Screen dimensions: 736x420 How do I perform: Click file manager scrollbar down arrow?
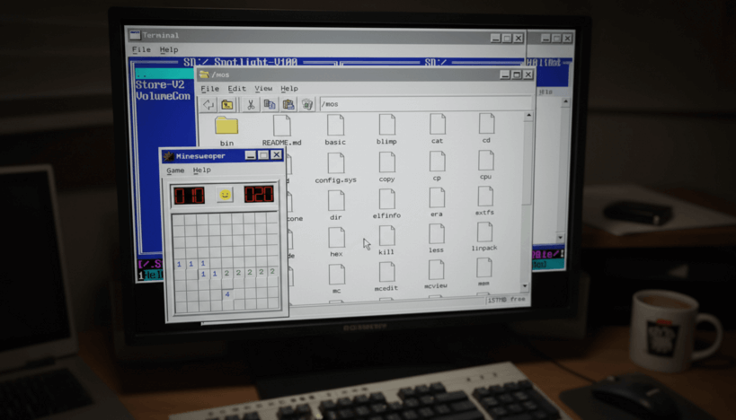point(527,287)
